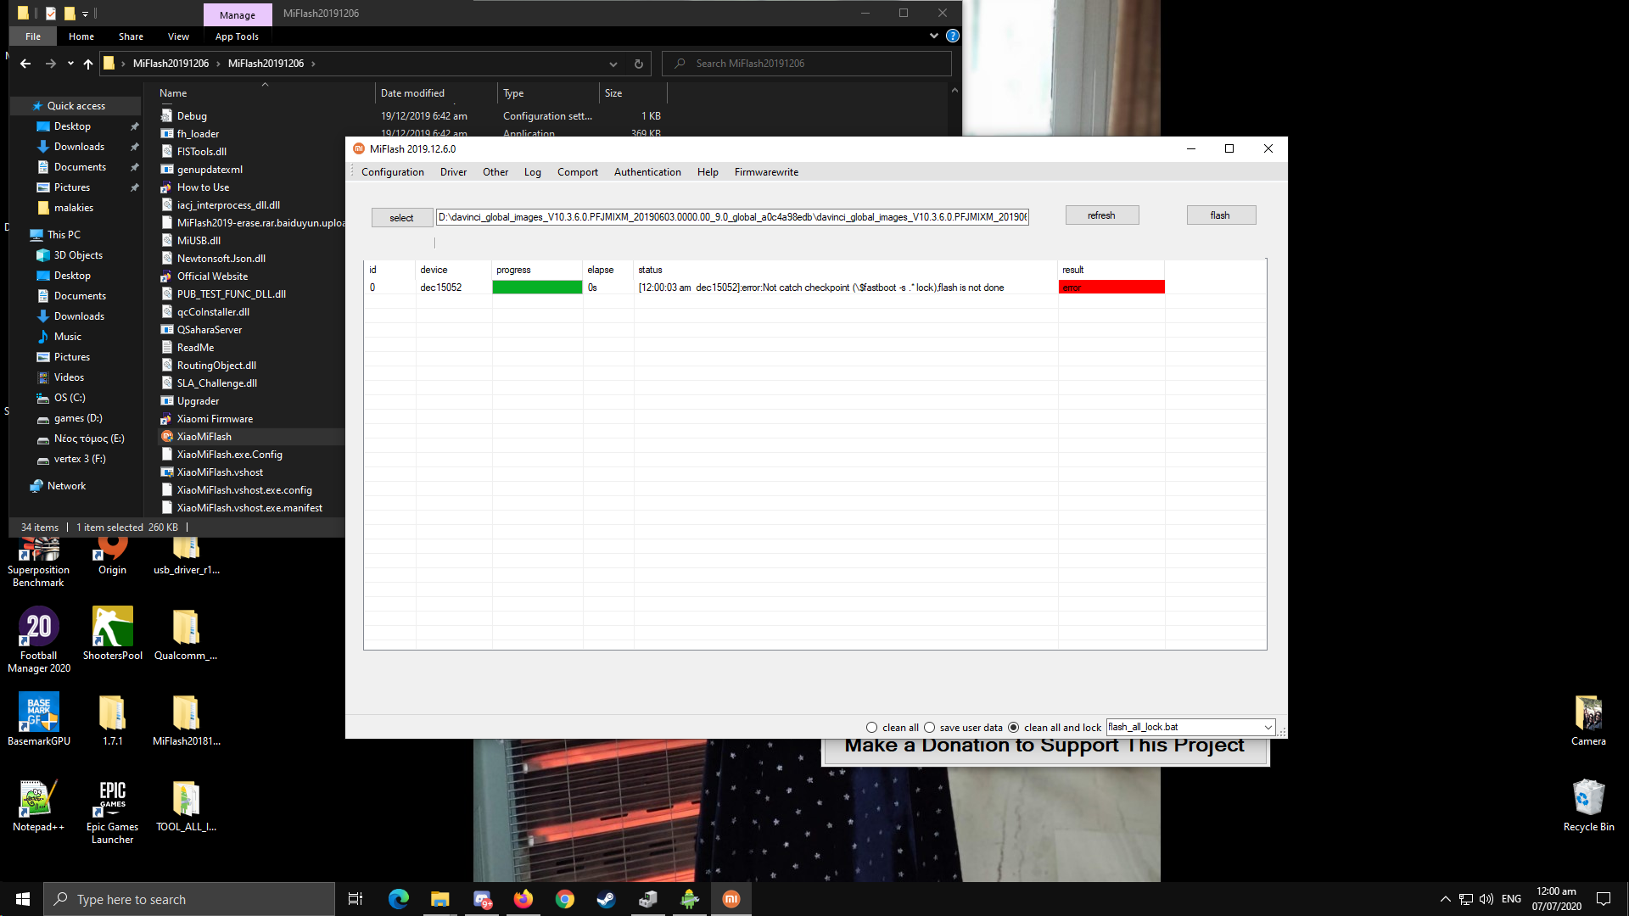
Task: Open Steam from the taskbar
Action: tap(606, 899)
